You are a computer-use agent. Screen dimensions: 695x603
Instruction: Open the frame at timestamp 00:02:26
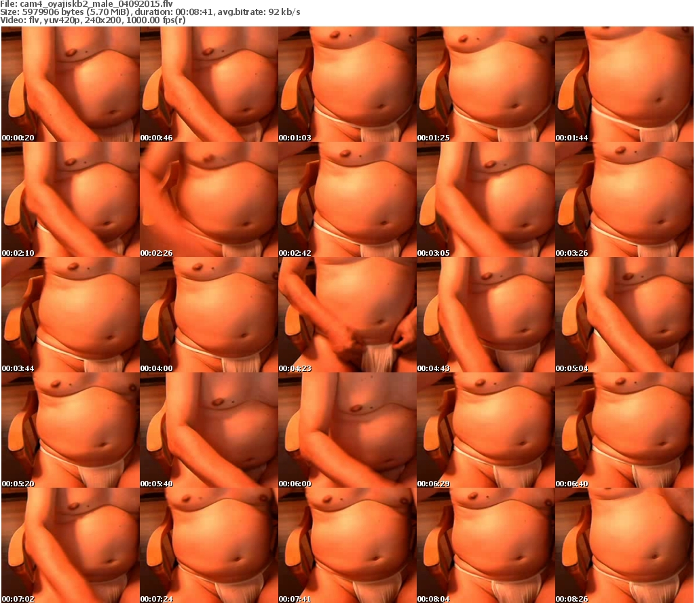209,199
